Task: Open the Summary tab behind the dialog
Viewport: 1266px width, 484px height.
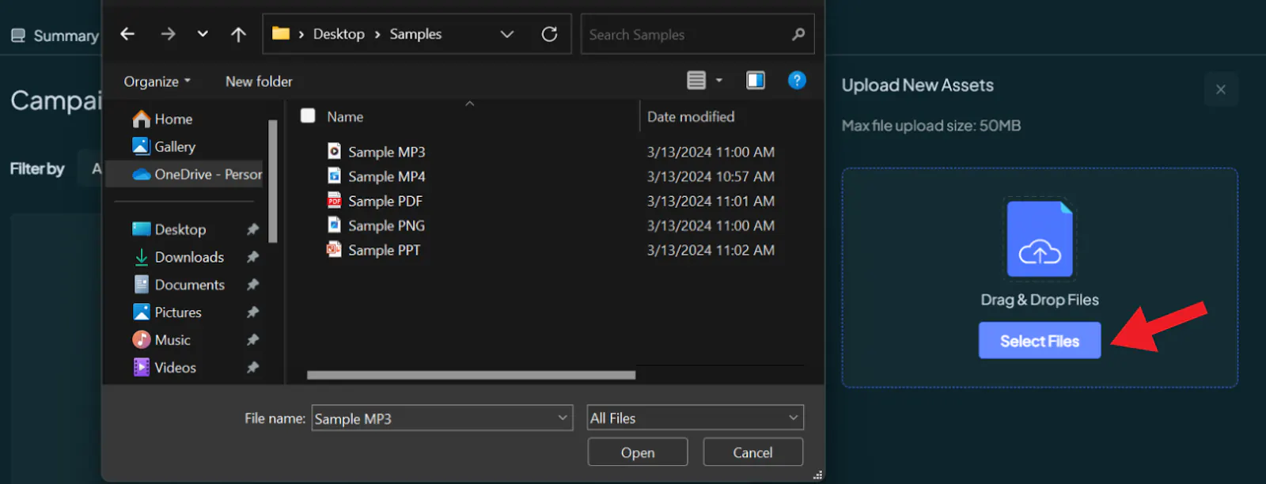Action: pyautogui.click(x=55, y=36)
